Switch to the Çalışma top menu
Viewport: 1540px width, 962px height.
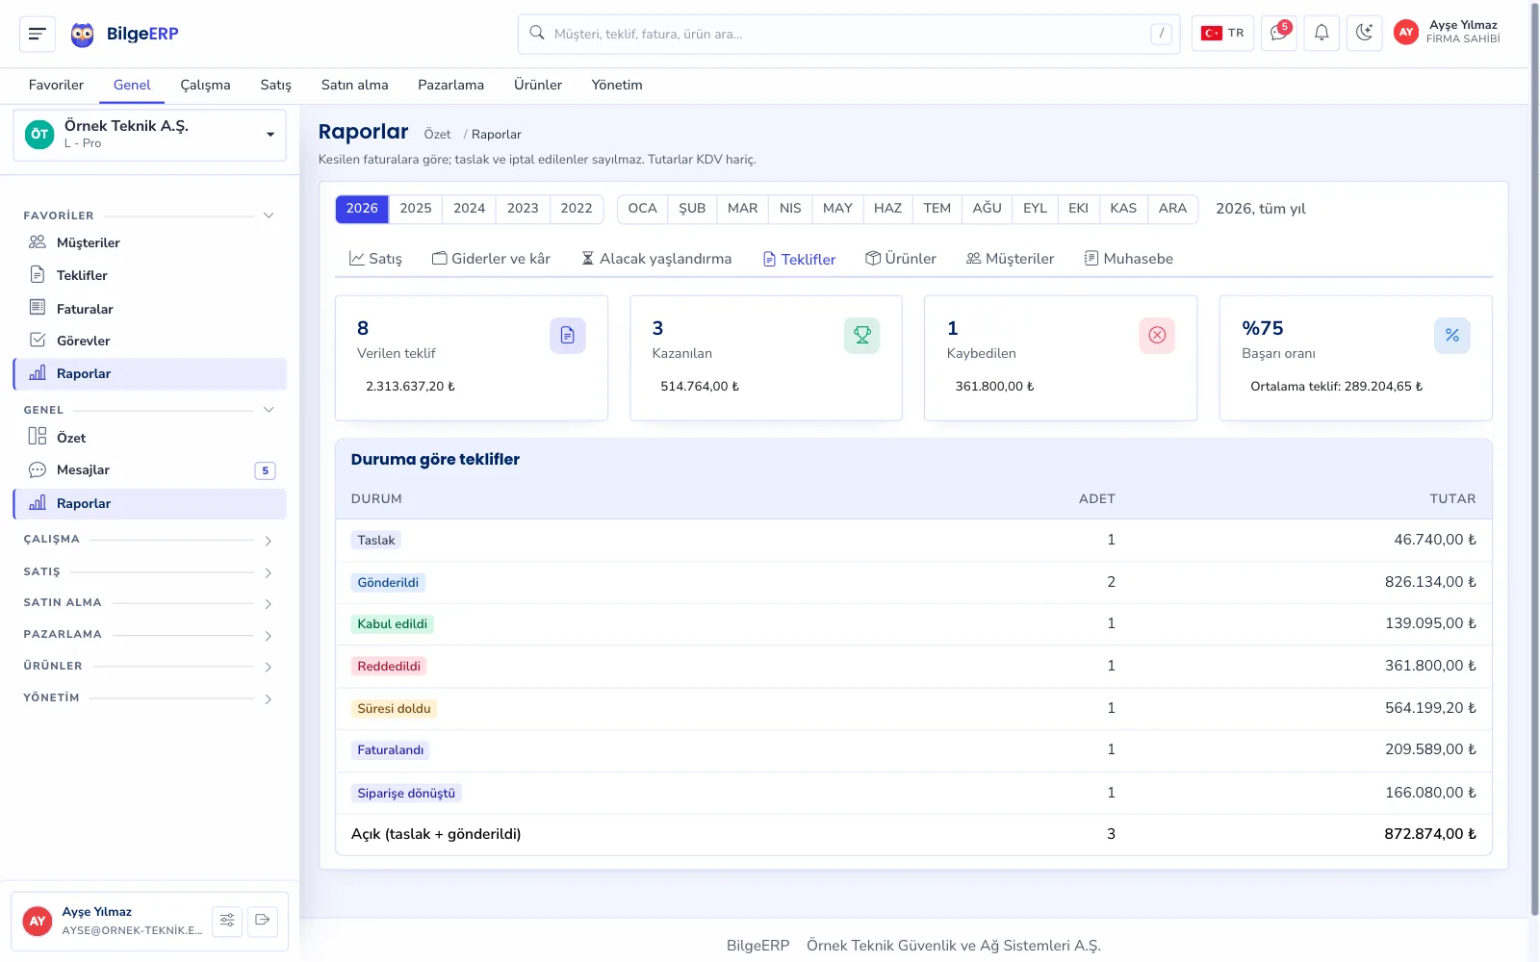click(205, 85)
